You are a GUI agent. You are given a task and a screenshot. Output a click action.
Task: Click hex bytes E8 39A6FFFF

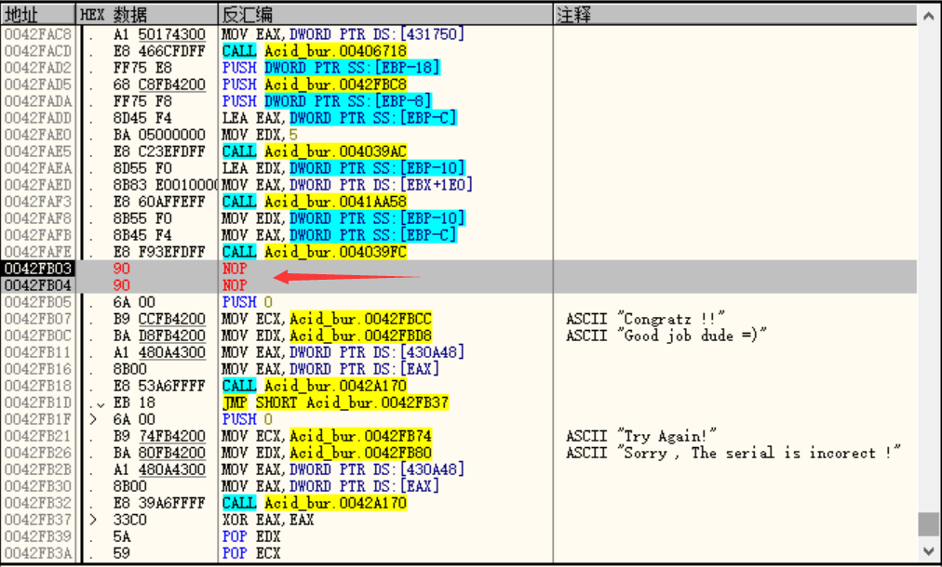(x=159, y=504)
